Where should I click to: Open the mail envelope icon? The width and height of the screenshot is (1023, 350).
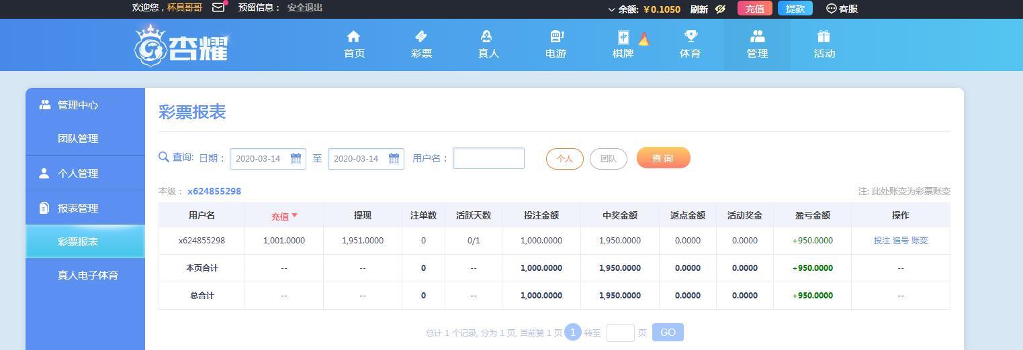[x=218, y=8]
